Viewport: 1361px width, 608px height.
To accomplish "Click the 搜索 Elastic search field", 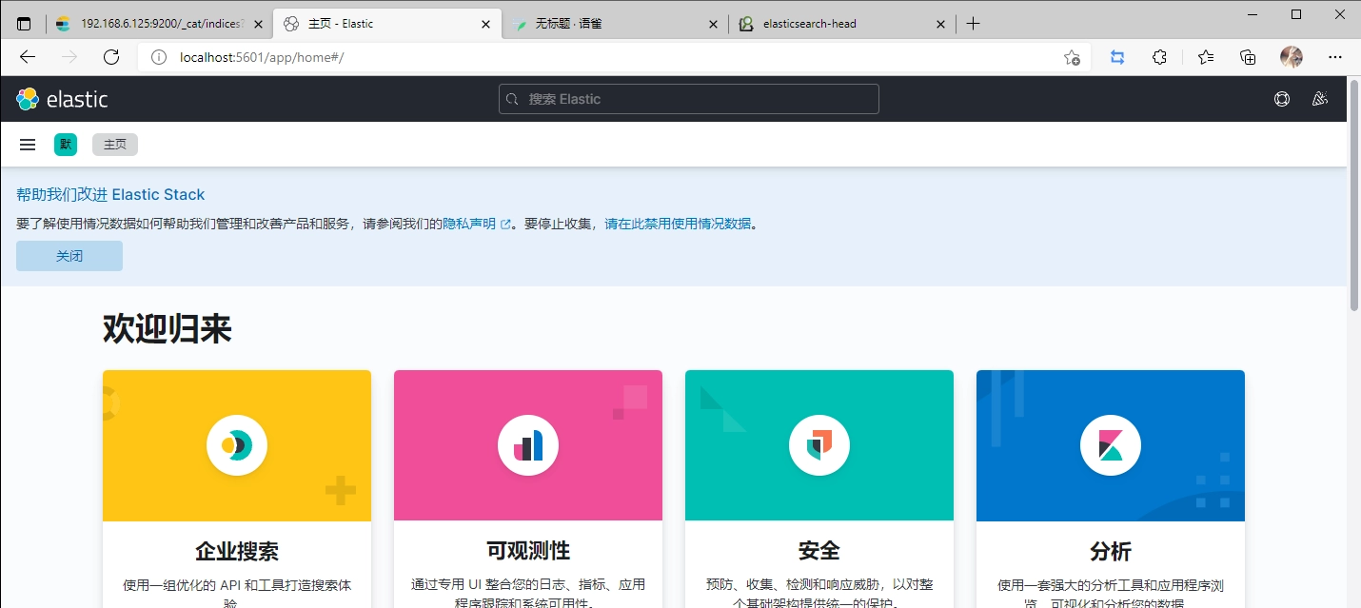I will 688,99.
